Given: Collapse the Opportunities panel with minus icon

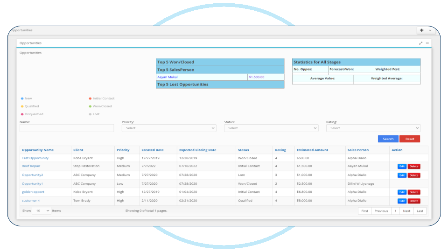Looking at the screenshot, I should (x=427, y=43).
